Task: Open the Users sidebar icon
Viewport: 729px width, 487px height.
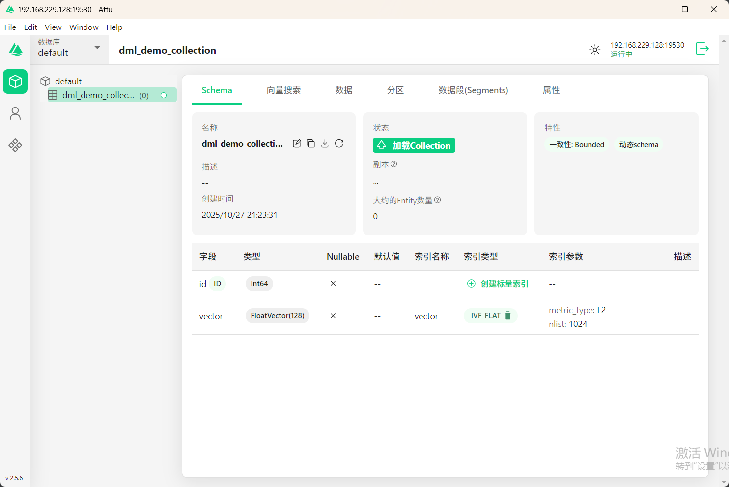Action: click(x=15, y=113)
